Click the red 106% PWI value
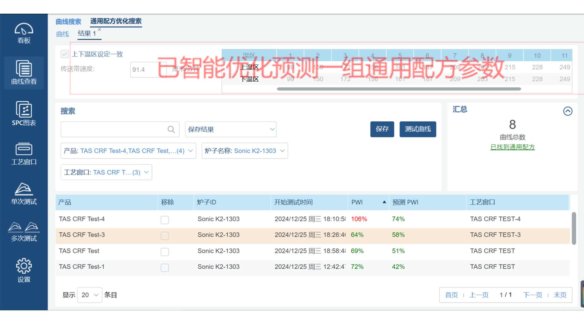584x324 pixels. pos(359,219)
